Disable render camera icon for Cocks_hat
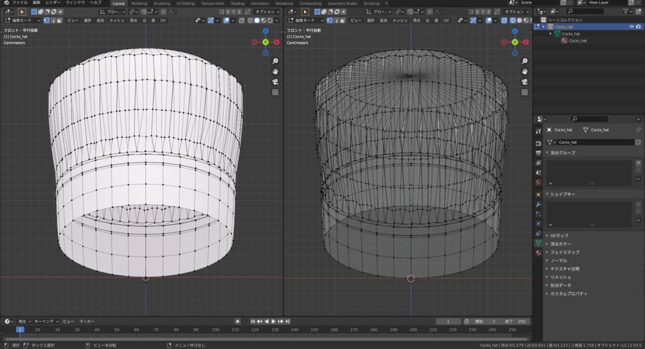 [x=639, y=26]
